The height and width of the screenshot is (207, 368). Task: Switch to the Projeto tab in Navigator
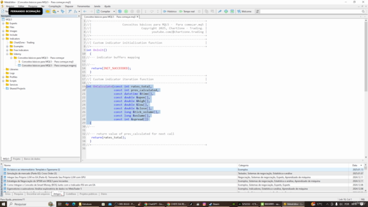tap(17, 159)
